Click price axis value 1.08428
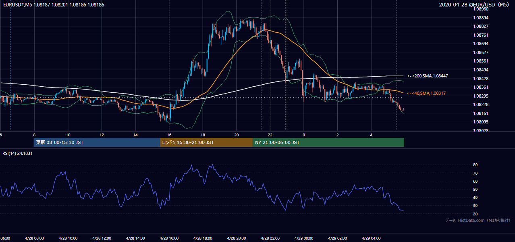515x242 pixels. (481, 78)
